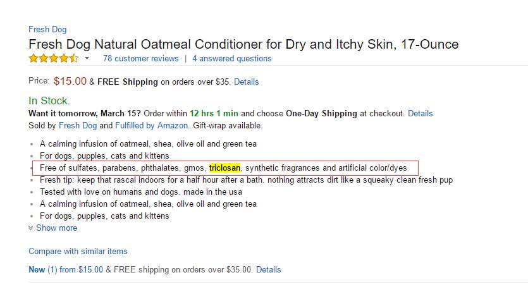Click the star rating icon
528x287 pixels.
pyautogui.click(x=54, y=59)
